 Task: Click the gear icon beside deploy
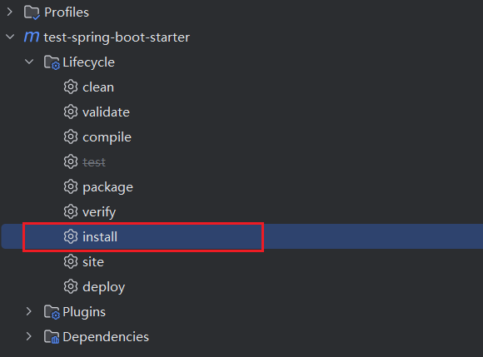tap(71, 286)
